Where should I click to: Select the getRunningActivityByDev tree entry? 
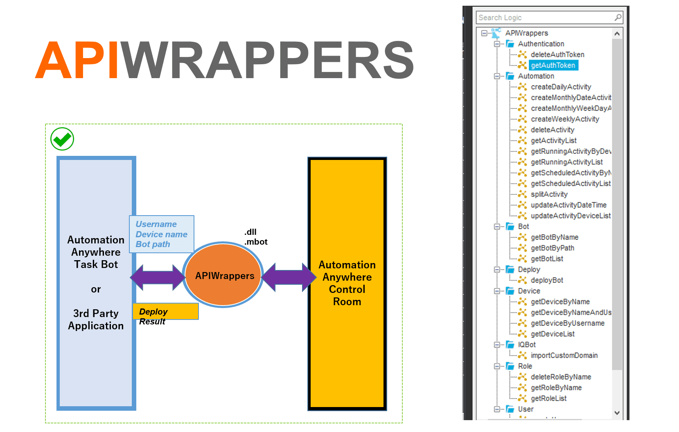[x=571, y=151]
